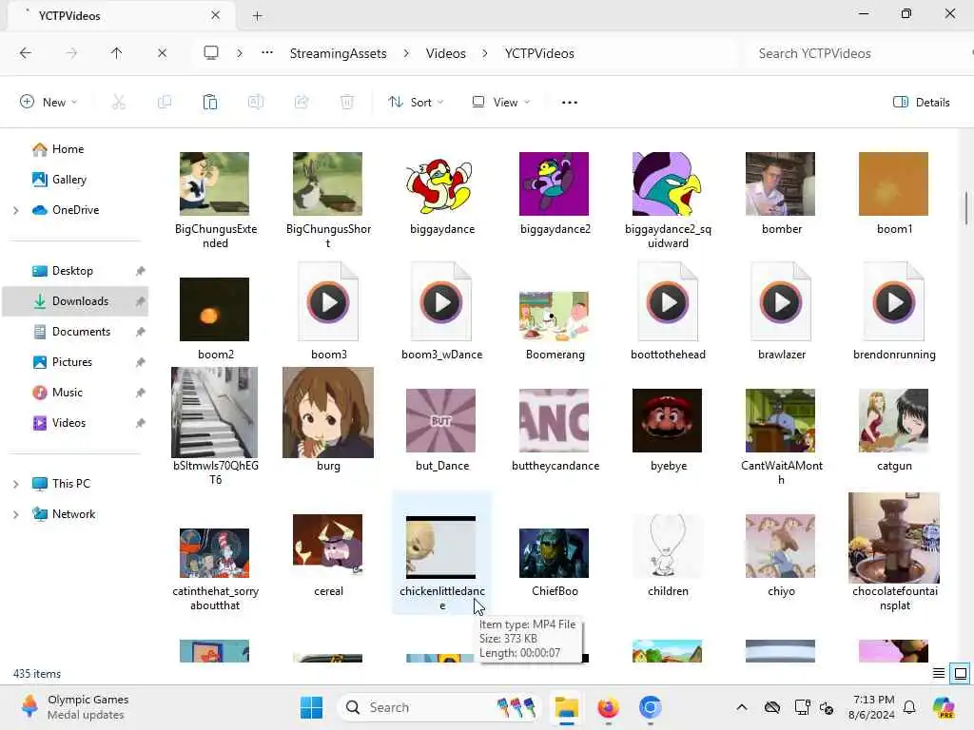The image size is (974, 730).
Task: Open the See more ellipsis in toolbar
Action: 570,103
